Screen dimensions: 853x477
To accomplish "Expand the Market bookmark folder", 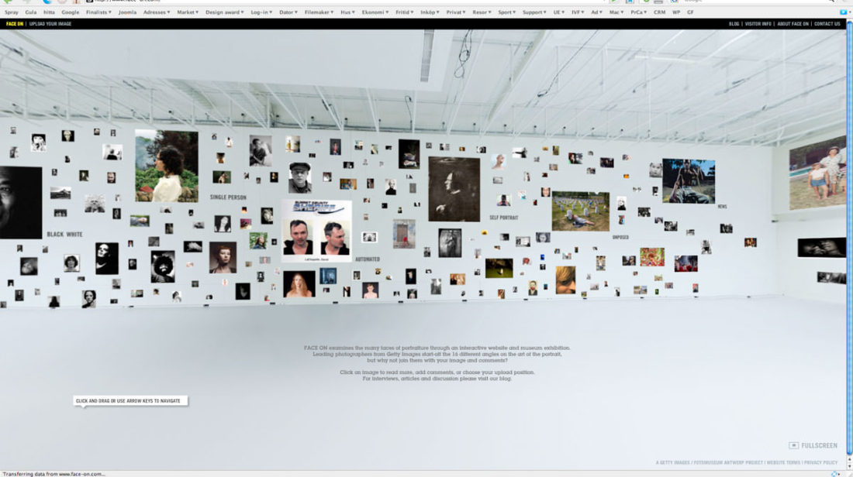I will pyautogui.click(x=188, y=12).
